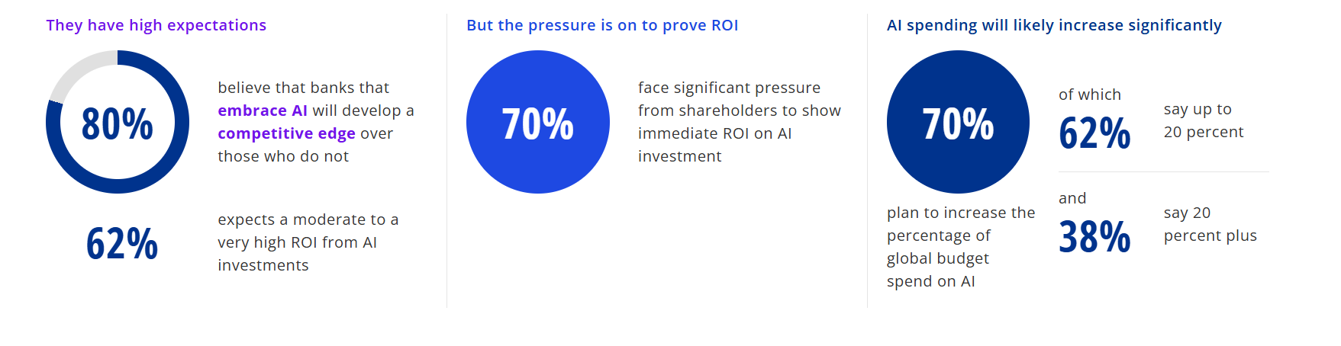Click "AI spending will likely increase significantly" heading
The image size is (1341, 346).
(1054, 25)
